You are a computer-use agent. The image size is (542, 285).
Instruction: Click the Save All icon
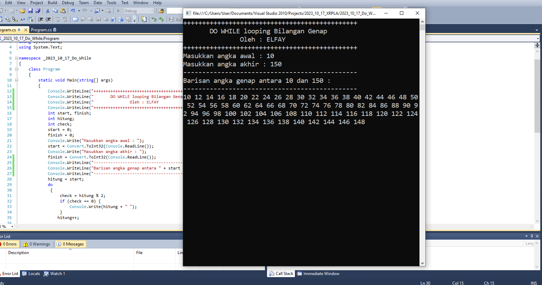pos(38,11)
